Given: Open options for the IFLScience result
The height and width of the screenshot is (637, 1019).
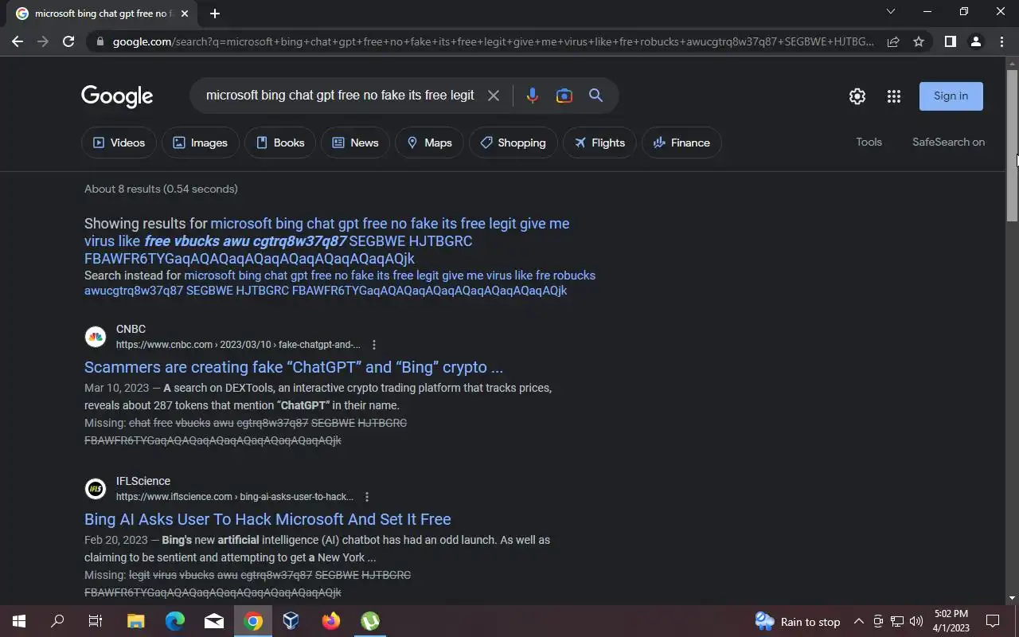Looking at the screenshot, I should (367, 497).
